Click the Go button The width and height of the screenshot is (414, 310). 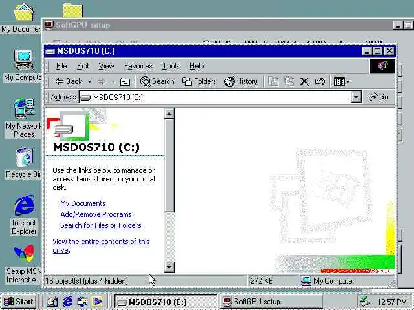[379, 97]
